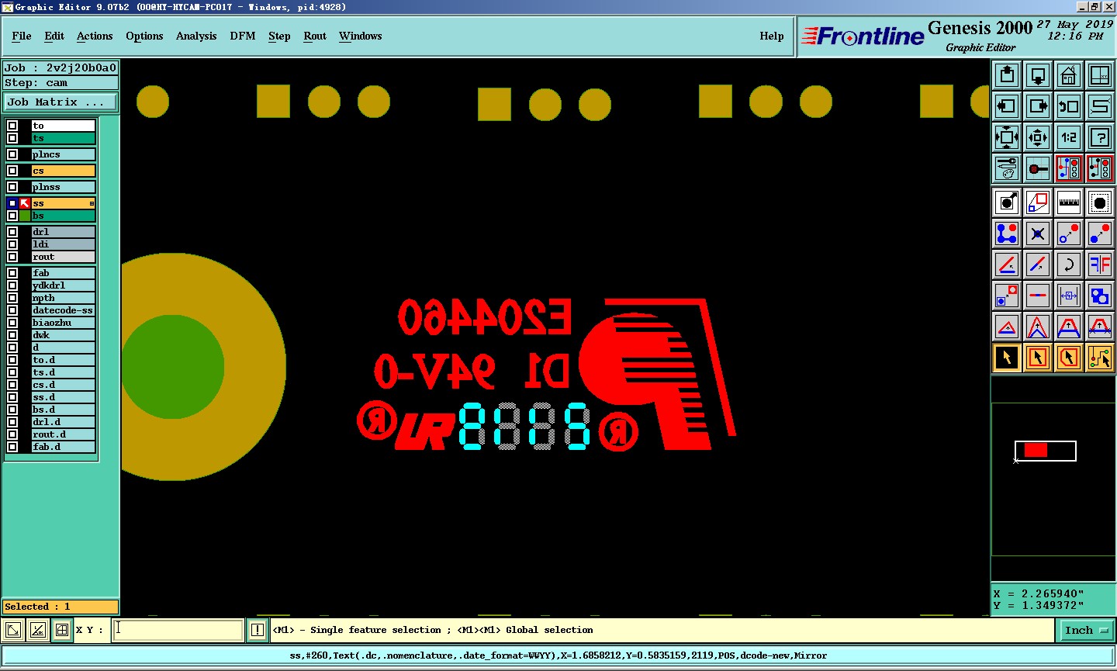The image size is (1117, 671).
Task: Click the dimension bracket icon
Action: click(1069, 296)
